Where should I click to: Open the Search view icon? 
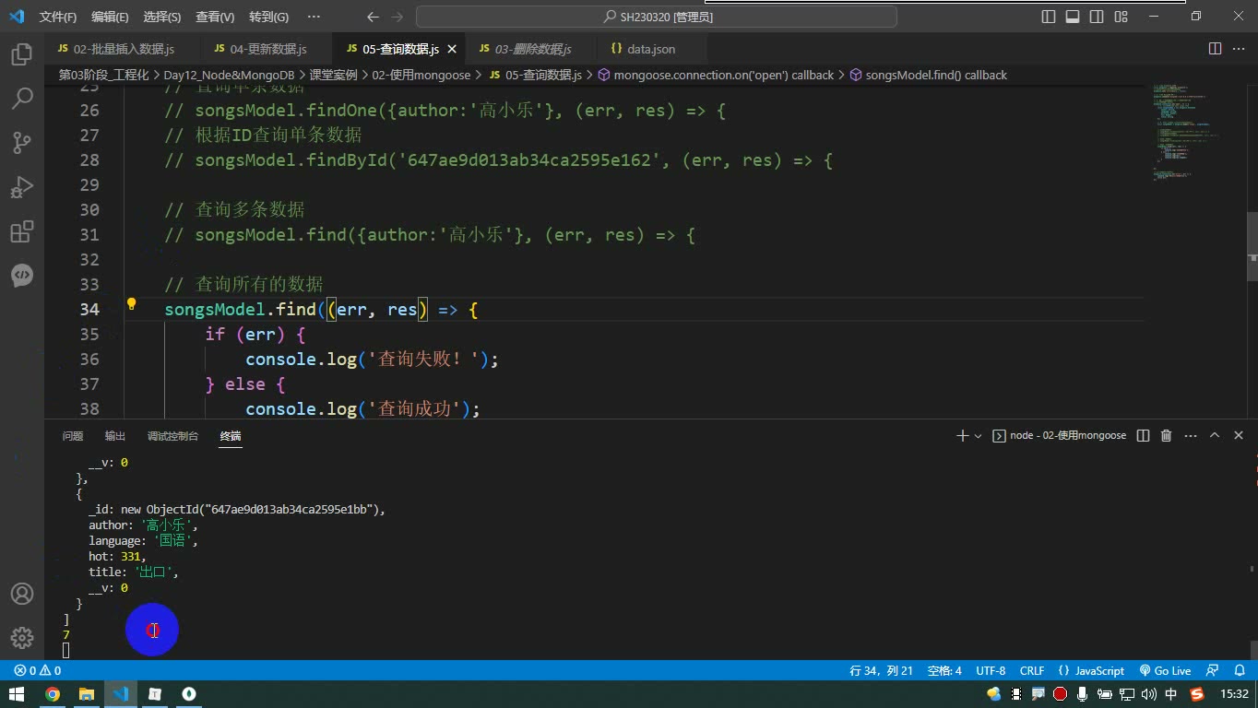[x=21, y=98]
